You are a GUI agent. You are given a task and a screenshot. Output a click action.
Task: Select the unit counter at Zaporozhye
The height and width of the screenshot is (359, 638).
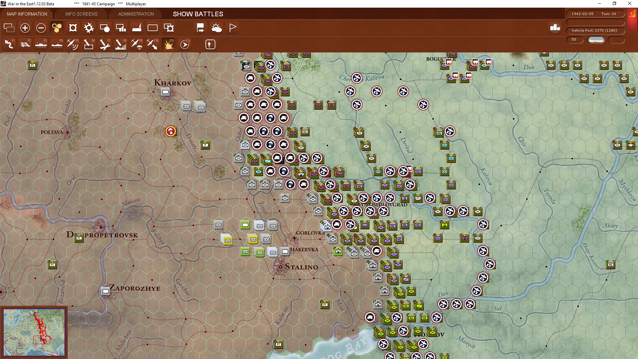(105, 292)
